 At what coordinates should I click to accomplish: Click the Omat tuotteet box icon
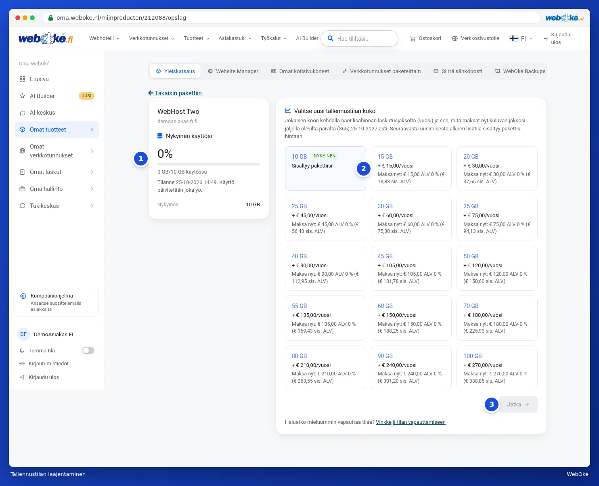23,130
